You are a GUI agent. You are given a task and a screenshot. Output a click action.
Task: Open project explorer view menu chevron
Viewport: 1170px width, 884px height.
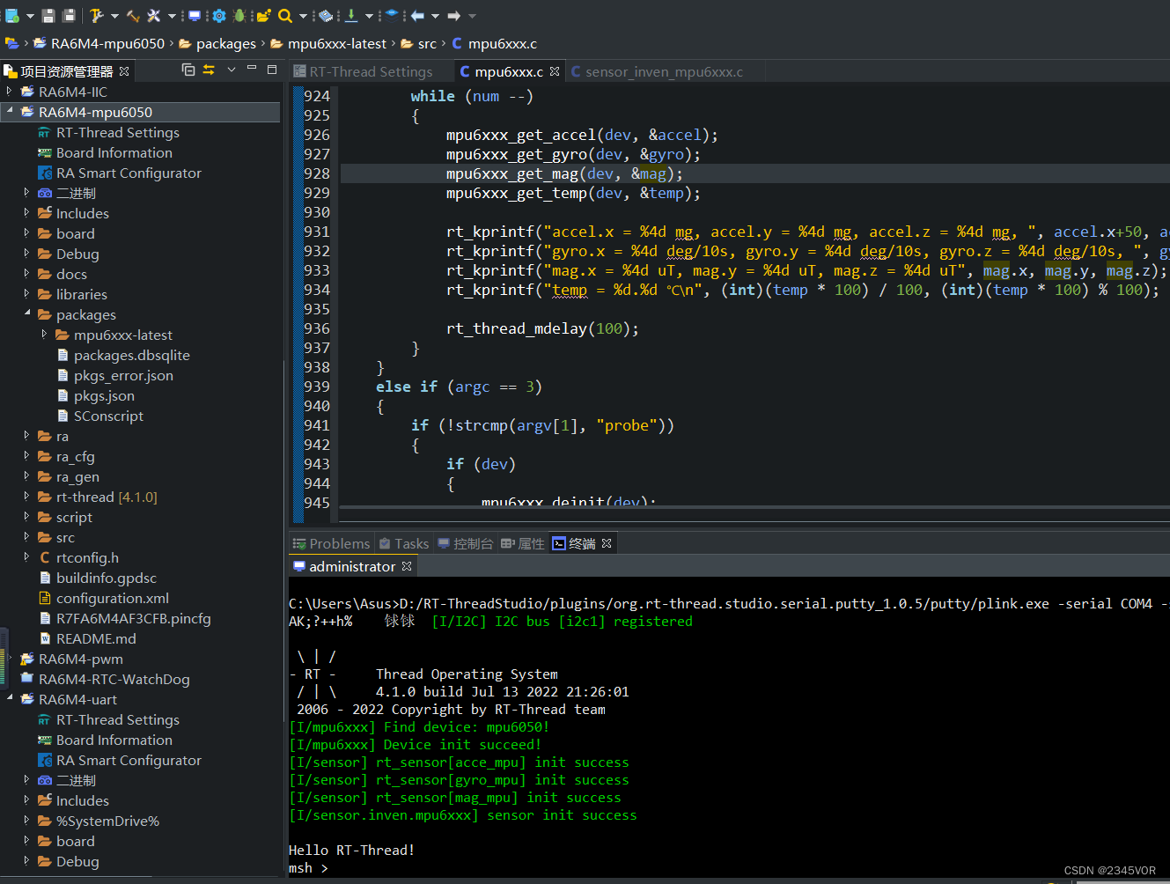point(232,70)
